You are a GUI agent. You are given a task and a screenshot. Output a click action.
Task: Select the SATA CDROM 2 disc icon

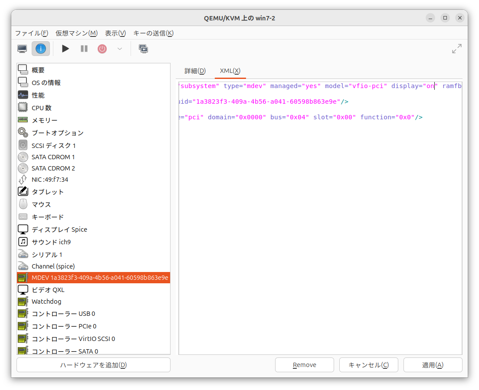tap(23, 168)
